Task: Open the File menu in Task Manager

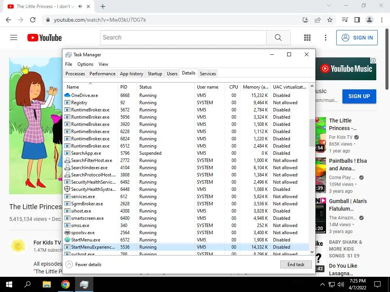Action: click(x=69, y=64)
